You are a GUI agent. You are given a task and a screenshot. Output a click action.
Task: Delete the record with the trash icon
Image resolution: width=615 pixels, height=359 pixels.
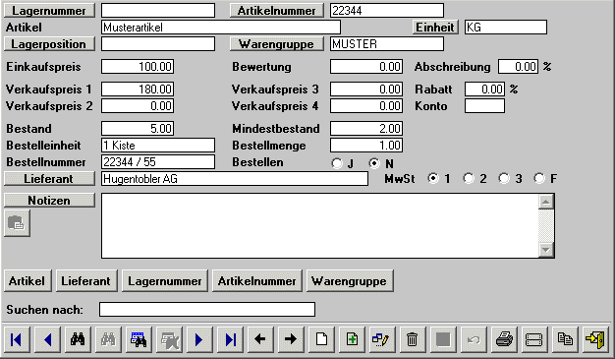point(413,339)
